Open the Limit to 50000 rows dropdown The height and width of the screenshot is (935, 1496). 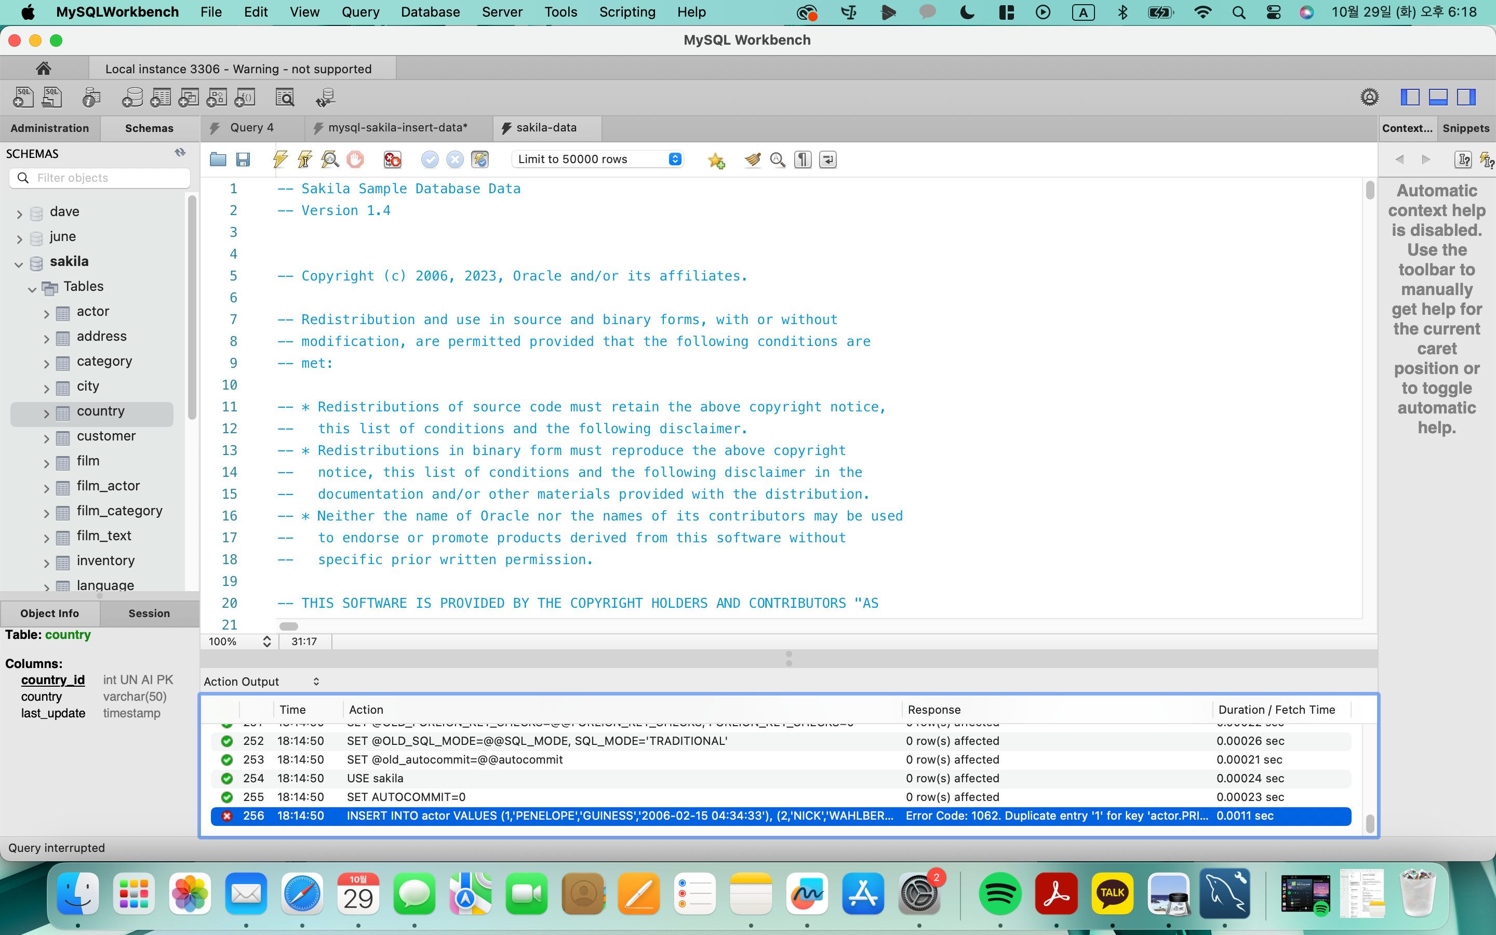click(598, 159)
